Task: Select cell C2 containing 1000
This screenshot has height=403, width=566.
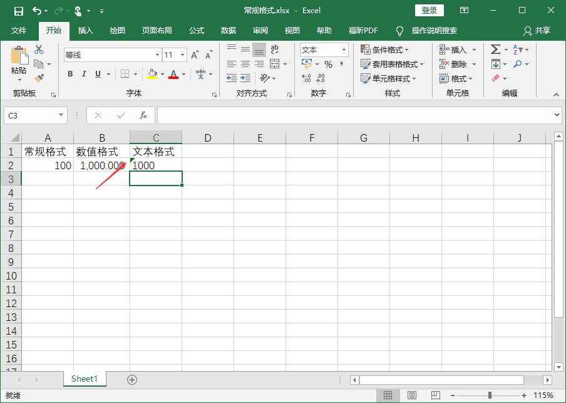Action: [156, 165]
